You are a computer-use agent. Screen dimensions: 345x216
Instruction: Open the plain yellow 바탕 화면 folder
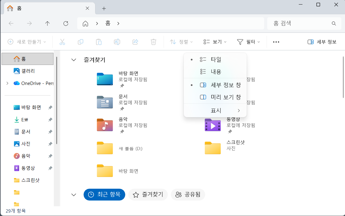[x=105, y=171]
